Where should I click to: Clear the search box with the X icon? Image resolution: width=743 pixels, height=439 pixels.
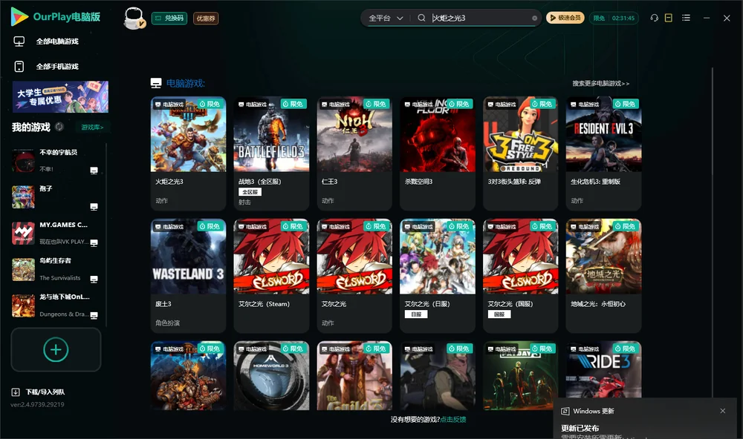point(534,19)
